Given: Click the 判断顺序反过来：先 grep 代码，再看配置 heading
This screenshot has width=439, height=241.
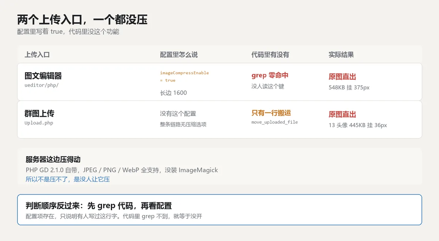Looking at the screenshot, I should [x=99, y=206].
